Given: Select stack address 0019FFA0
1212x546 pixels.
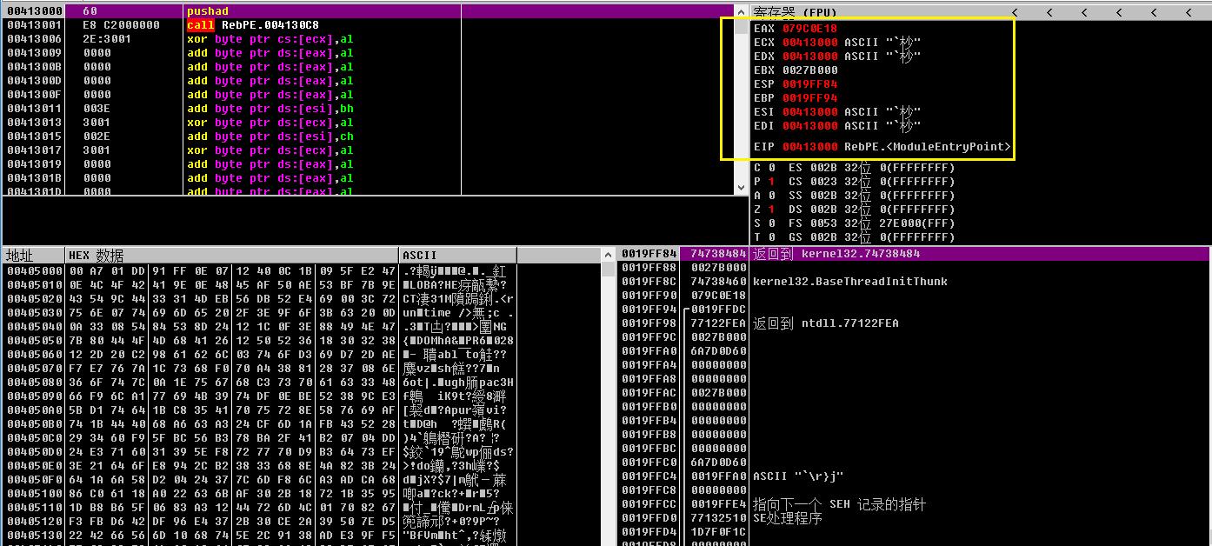Looking at the screenshot, I should coord(649,351).
